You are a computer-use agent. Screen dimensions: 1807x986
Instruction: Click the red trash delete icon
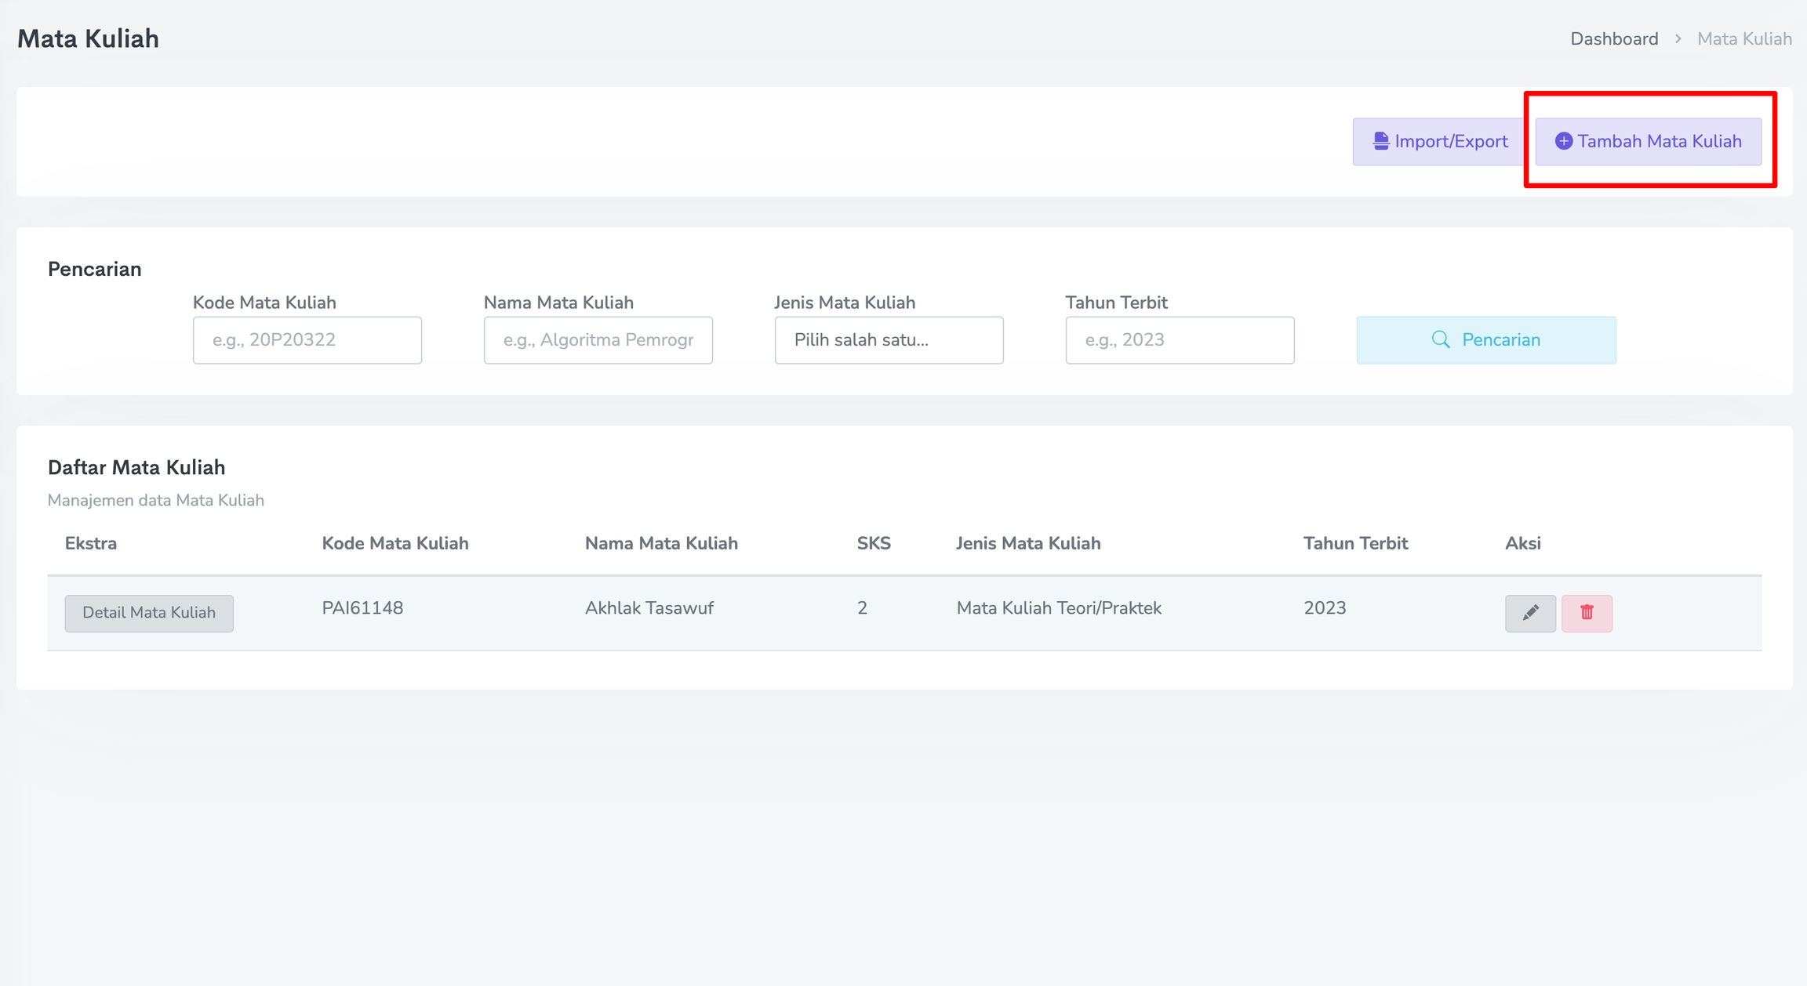coord(1586,613)
